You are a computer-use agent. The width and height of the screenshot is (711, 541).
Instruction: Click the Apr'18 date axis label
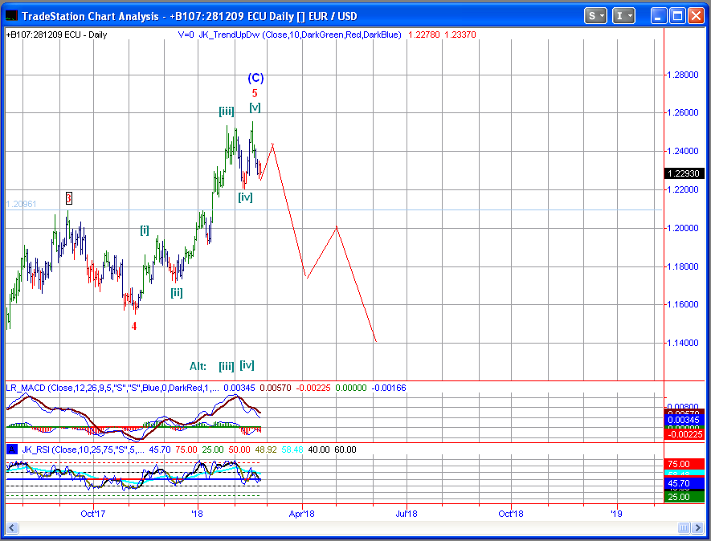[302, 514]
